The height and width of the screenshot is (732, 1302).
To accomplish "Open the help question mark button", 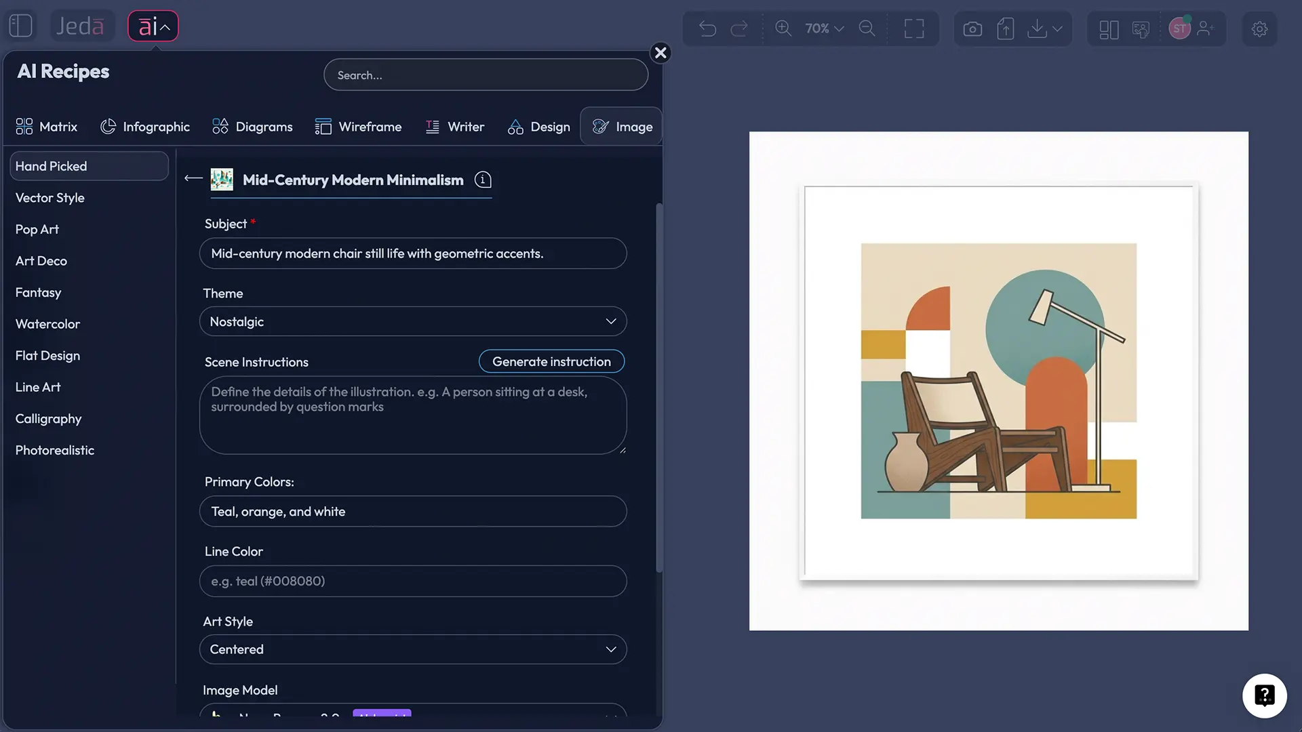I will [1264, 695].
